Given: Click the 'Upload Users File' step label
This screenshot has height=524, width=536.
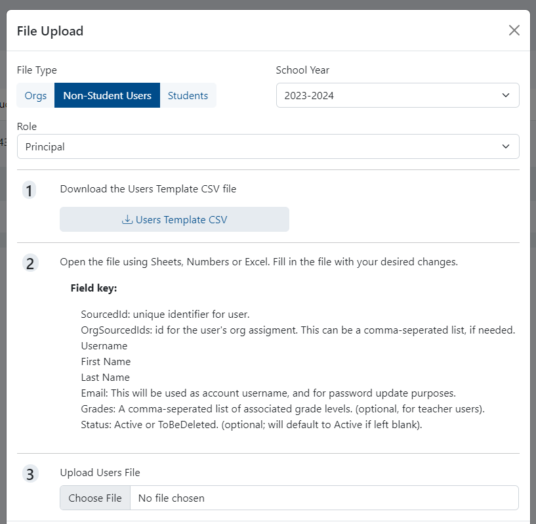Looking at the screenshot, I should (100, 472).
